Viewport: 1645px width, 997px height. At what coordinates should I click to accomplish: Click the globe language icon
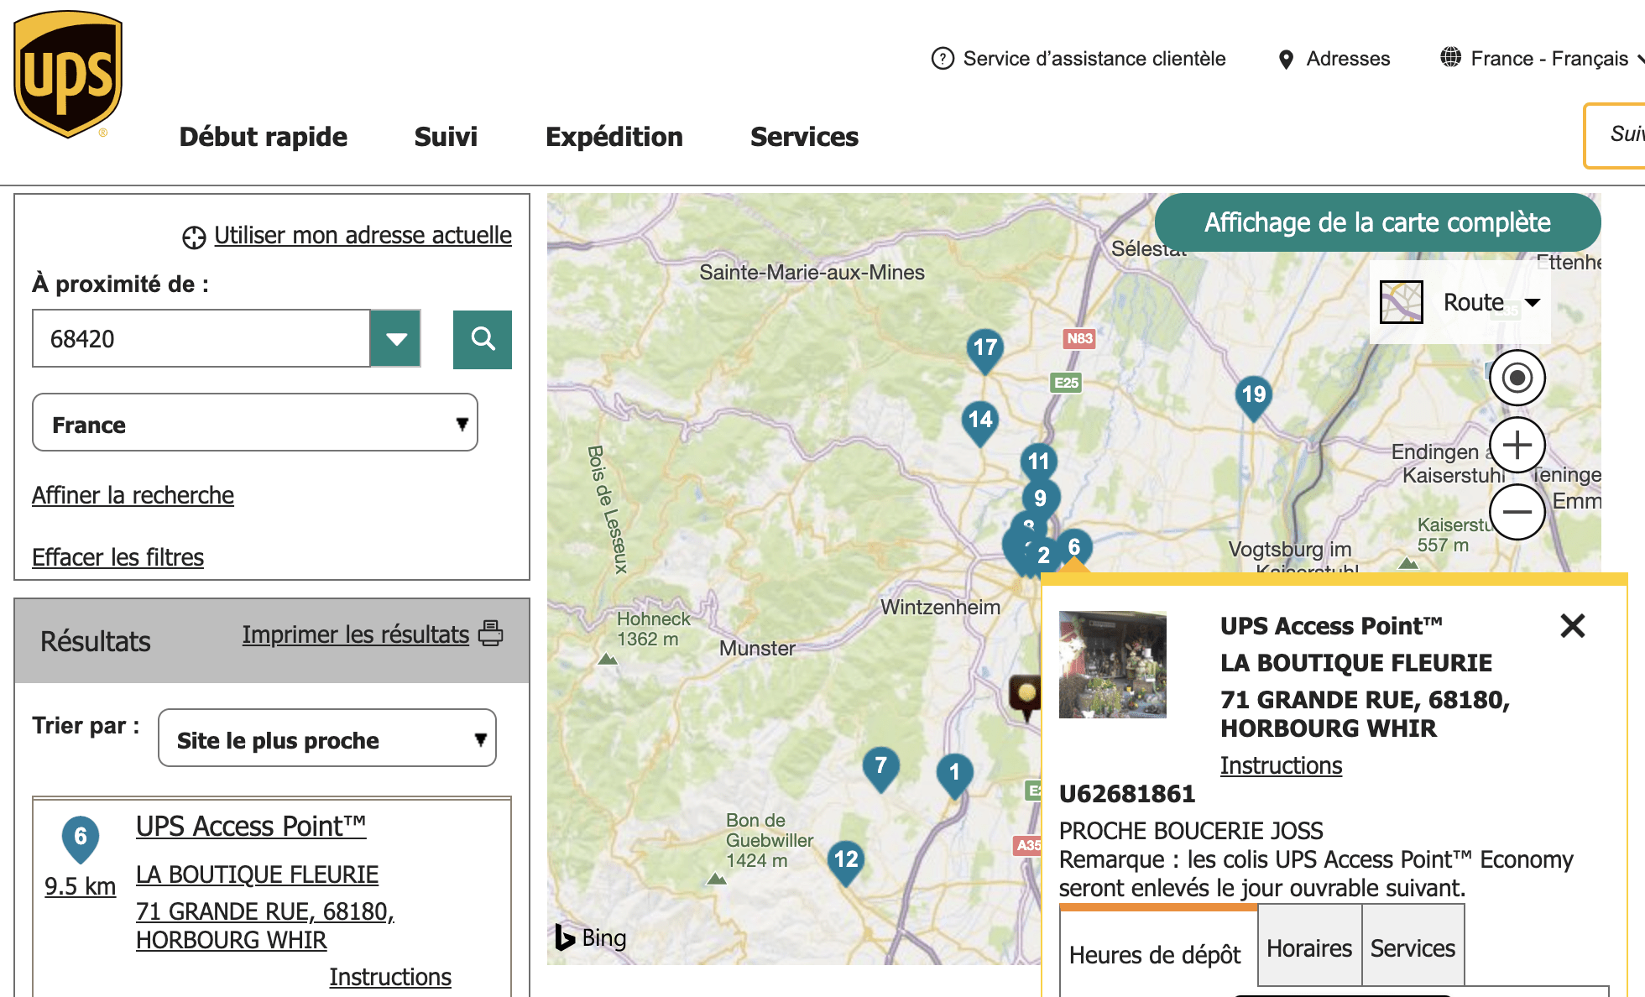[1450, 57]
